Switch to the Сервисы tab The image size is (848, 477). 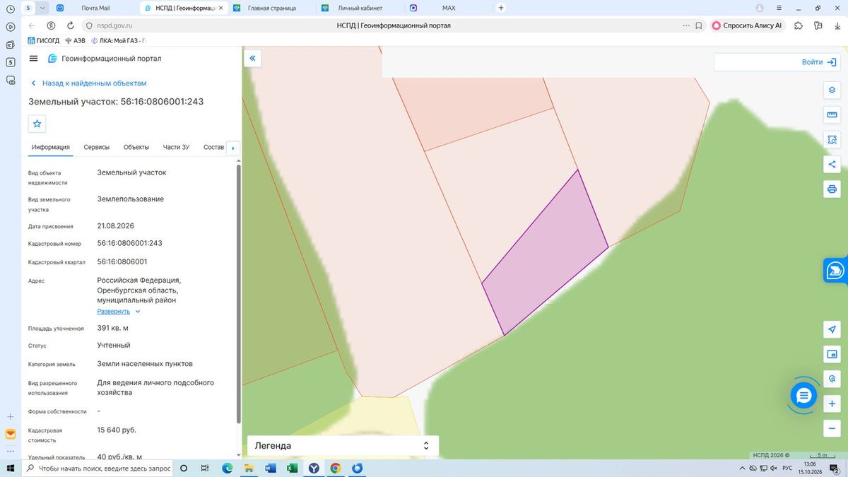97,147
